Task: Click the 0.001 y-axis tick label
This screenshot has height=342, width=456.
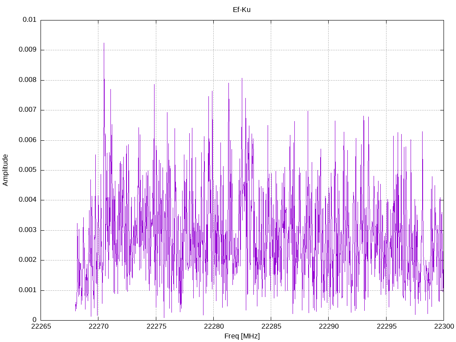Action: point(27,290)
